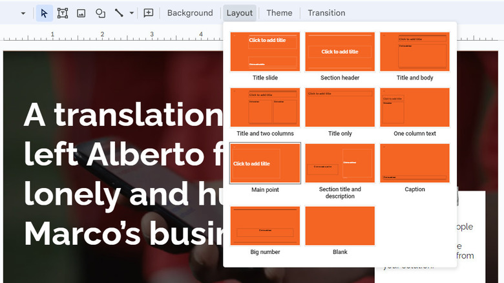Apply the Title and body layout
The image size is (504, 283).
[415, 52]
